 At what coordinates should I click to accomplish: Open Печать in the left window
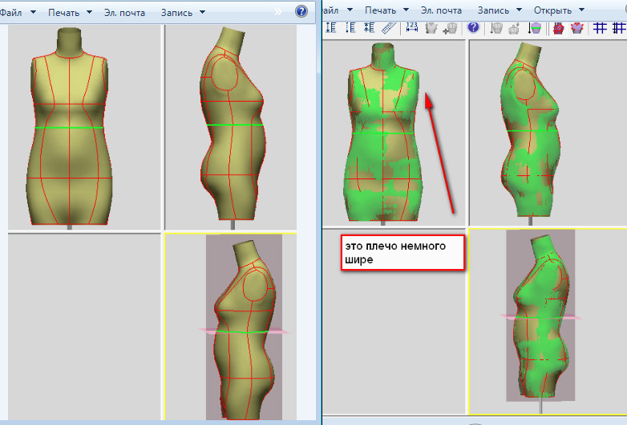click(x=63, y=13)
